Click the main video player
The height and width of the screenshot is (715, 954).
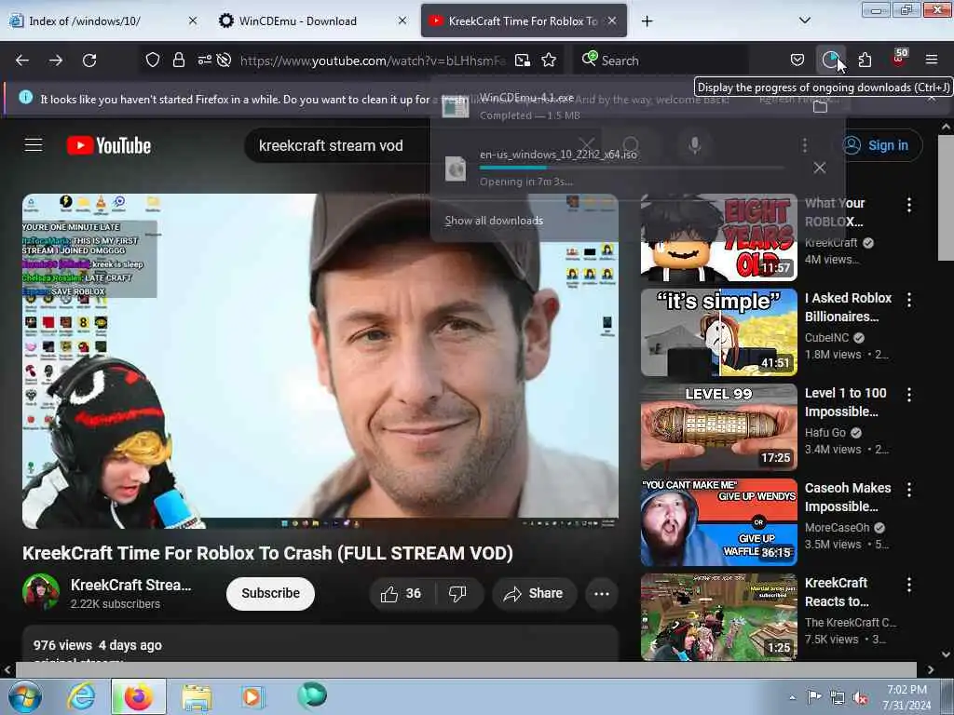click(x=320, y=360)
